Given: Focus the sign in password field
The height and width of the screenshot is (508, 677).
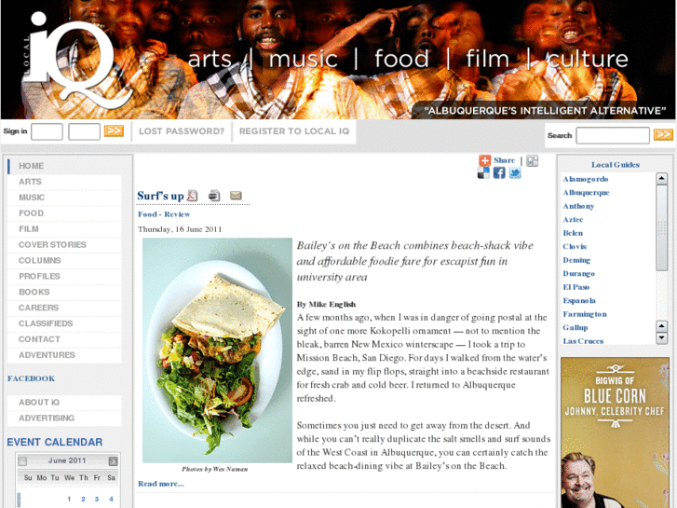Looking at the screenshot, I should pos(84,131).
